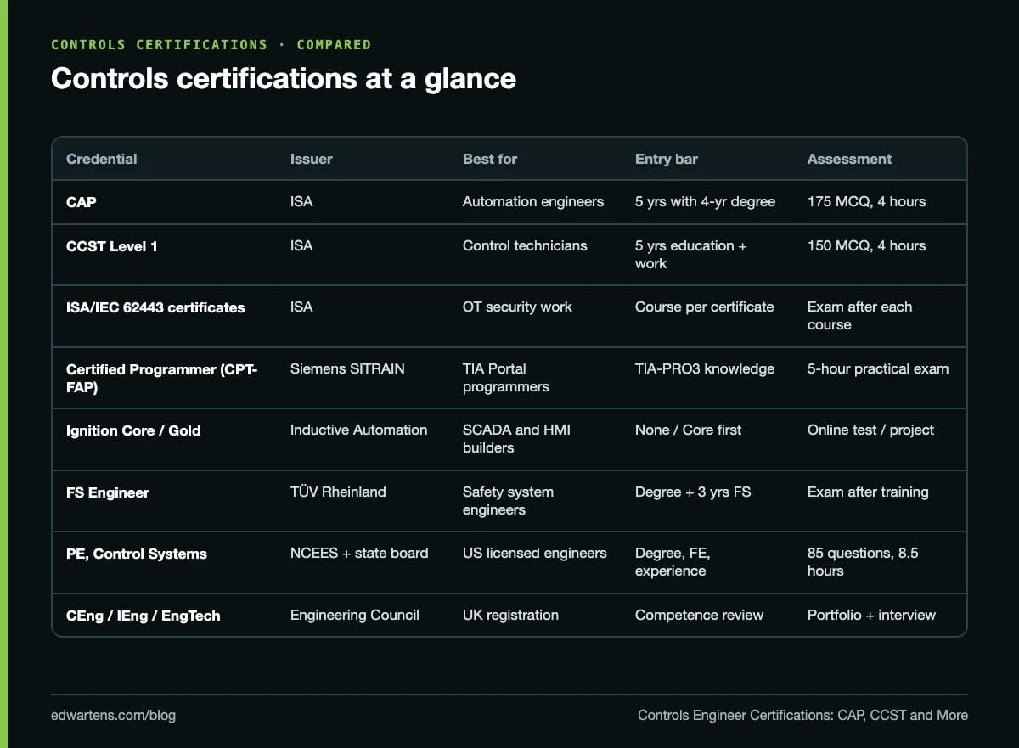Click the 'TIA-PRO3 knowledge' cell

pyautogui.click(x=705, y=368)
